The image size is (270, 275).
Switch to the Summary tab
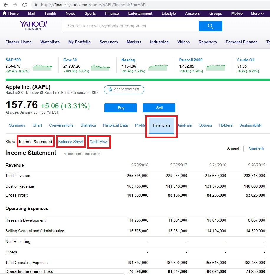(x=17, y=125)
